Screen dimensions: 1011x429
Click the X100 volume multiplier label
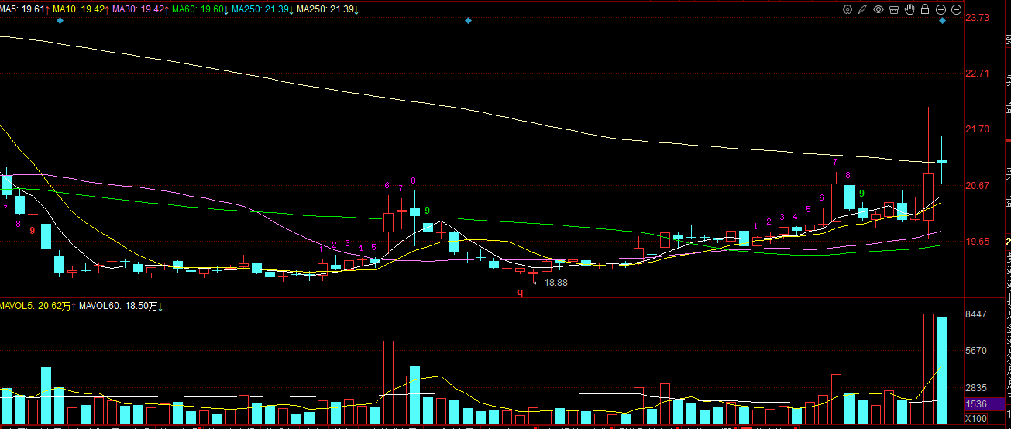pos(978,419)
